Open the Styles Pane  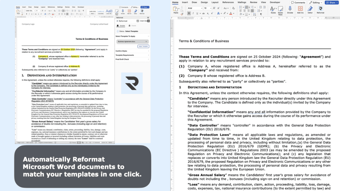tap(280, 10)
